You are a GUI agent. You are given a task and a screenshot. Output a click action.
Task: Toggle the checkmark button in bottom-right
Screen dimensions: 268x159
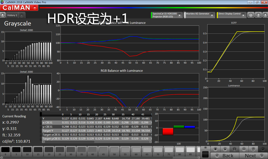[263, 149]
